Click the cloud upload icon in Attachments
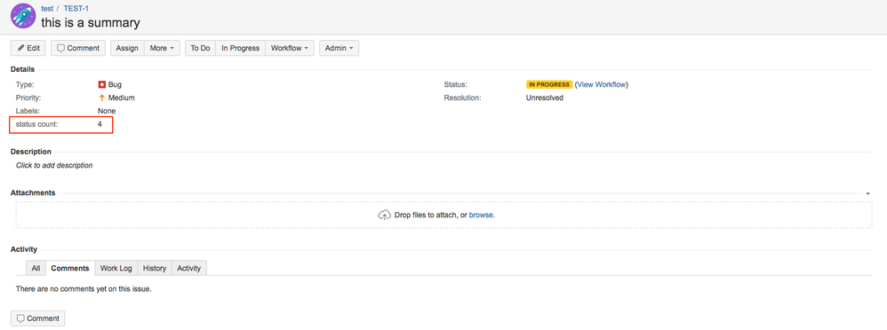Image resolution: width=887 pixels, height=330 pixels. click(384, 216)
